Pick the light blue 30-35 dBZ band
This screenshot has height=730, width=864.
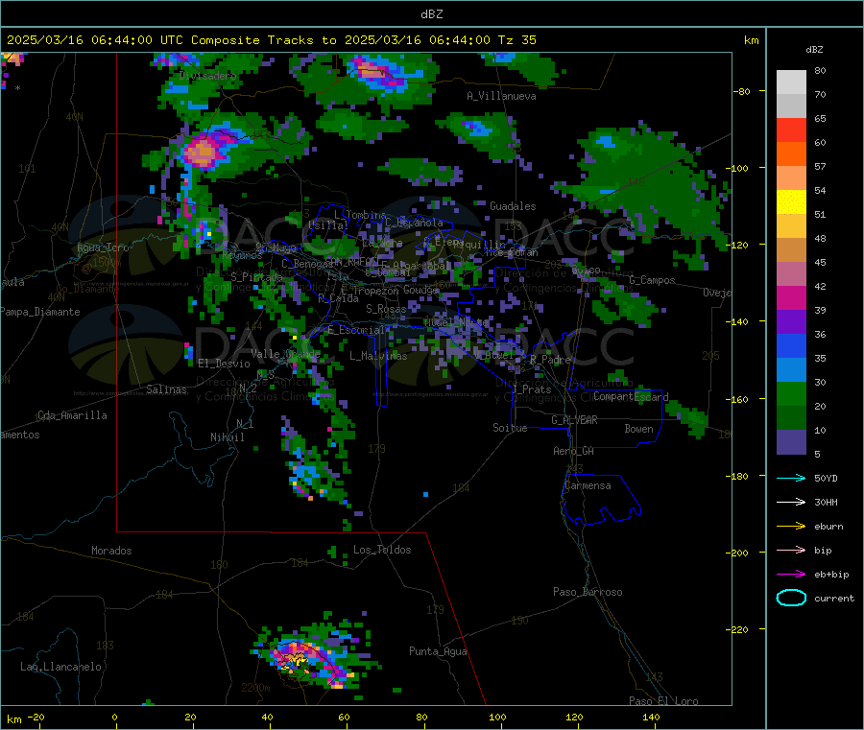pos(791,370)
